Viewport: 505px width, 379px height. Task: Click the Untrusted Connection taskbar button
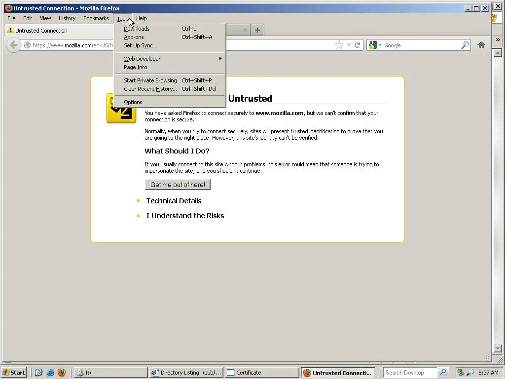tap(338, 373)
